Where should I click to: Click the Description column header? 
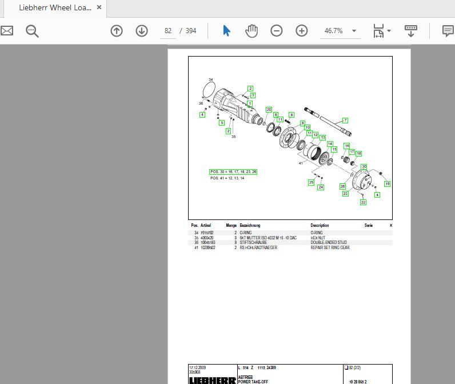pyautogui.click(x=320, y=225)
